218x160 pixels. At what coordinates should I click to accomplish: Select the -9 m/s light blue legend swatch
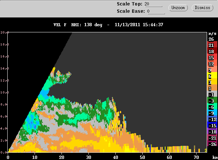point(212,112)
